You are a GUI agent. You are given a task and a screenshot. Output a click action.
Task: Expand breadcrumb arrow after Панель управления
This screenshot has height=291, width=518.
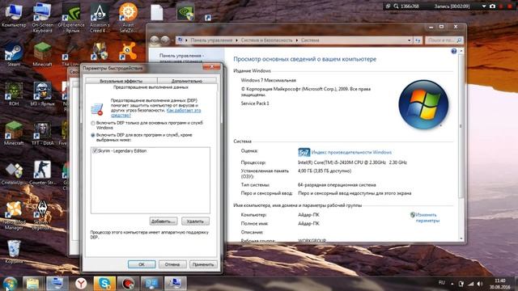[x=236, y=40]
